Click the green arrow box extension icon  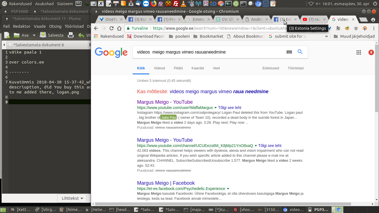(x=347, y=28)
